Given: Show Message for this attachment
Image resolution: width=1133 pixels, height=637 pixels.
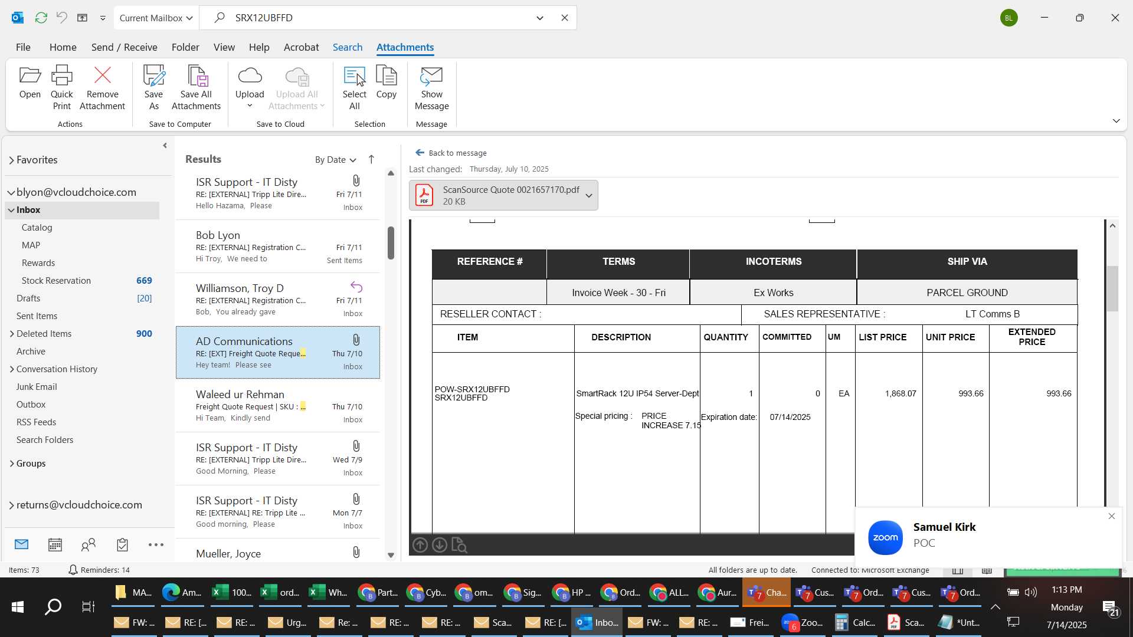Looking at the screenshot, I should pyautogui.click(x=431, y=87).
